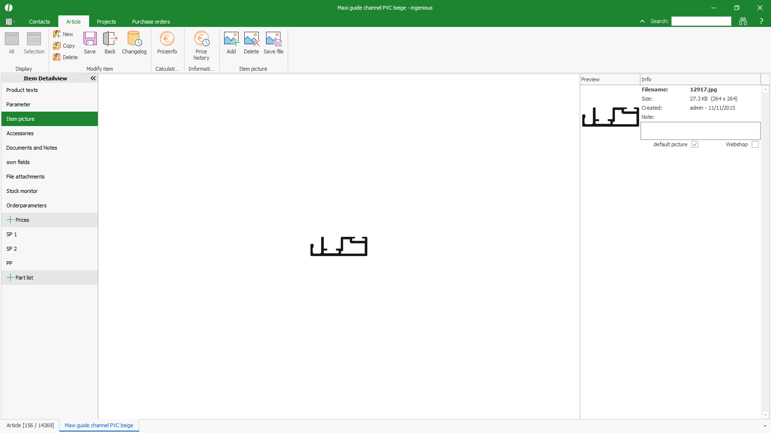Open the Changelog
Screen dimensions: 771x433
tap(134, 42)
